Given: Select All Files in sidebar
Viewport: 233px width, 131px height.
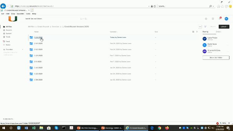Looking at the screenshot, I should tap(9, 27).
